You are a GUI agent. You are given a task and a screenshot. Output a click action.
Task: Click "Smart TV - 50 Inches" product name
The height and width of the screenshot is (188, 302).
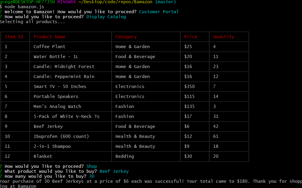tap(60, 87)
